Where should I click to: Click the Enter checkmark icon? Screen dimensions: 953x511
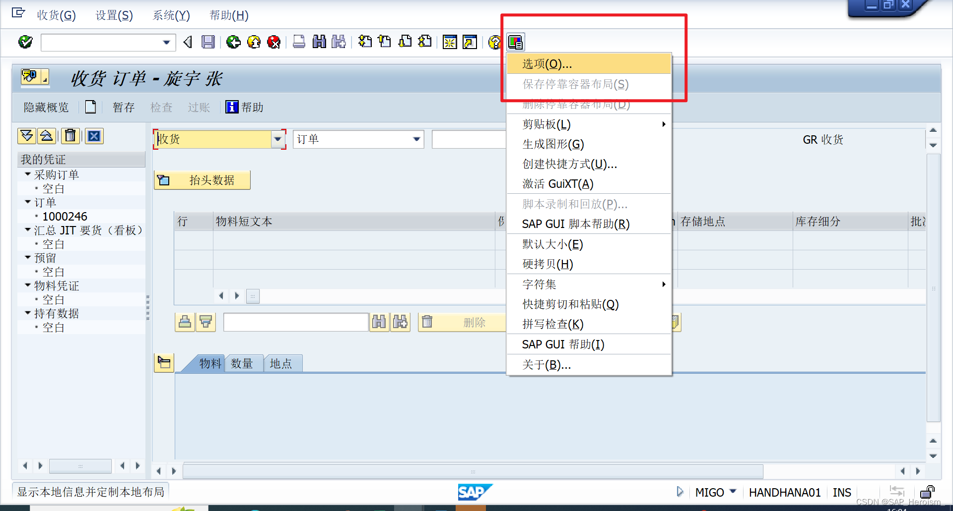click(x=24, y=42)
